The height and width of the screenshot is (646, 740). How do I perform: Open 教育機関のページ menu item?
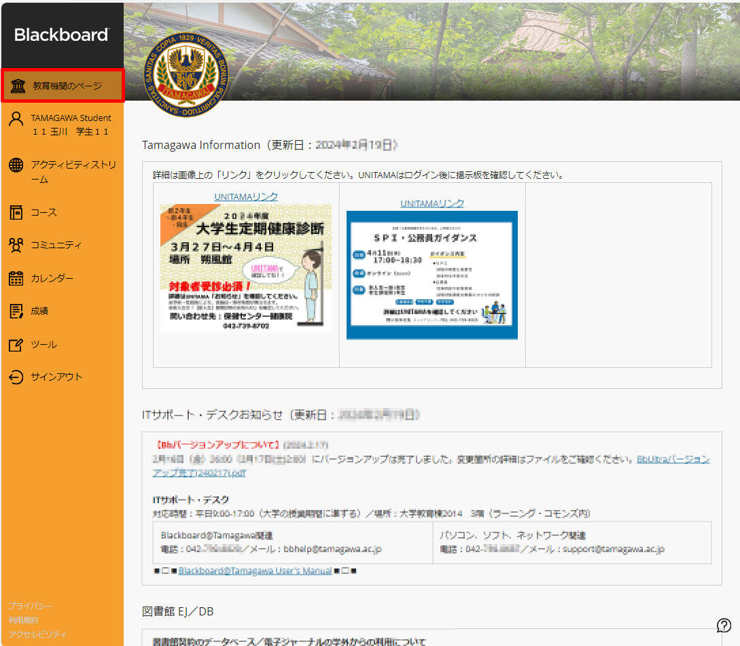pos(63,86)
